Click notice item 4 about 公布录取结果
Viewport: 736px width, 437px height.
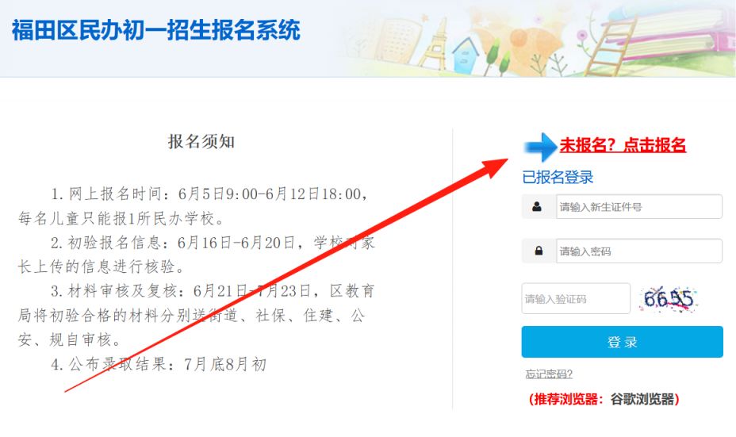[x=159, y=364]
